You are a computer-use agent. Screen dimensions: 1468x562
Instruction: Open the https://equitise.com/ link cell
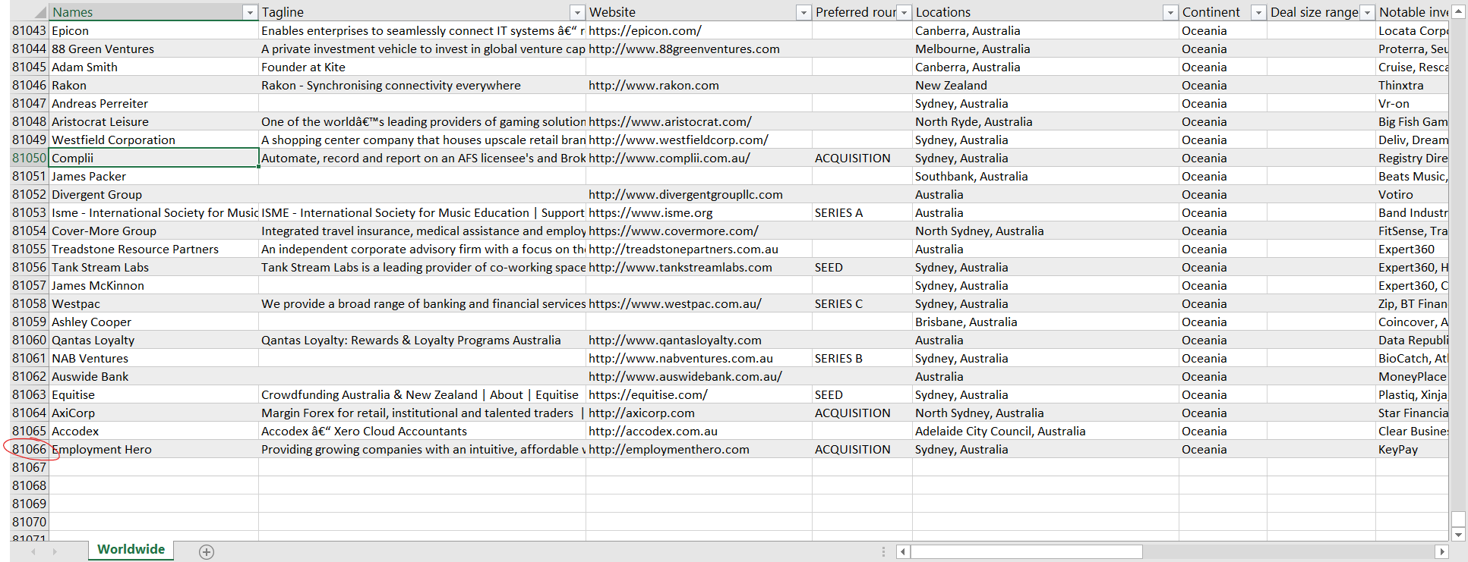pos(699,394)
